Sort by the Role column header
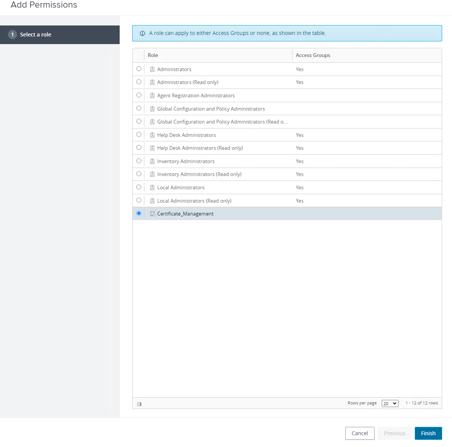 point(153,55)
